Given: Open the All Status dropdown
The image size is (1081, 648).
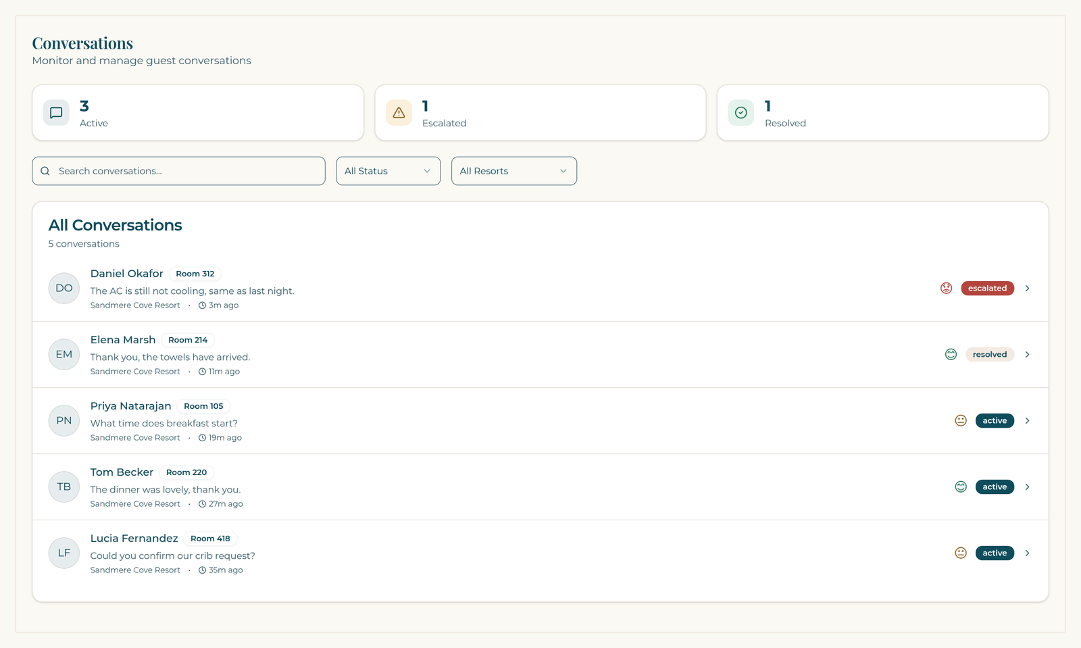Looking at the screenshot, I should click(x=388, y=171).
